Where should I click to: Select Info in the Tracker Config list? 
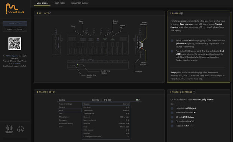61,127
